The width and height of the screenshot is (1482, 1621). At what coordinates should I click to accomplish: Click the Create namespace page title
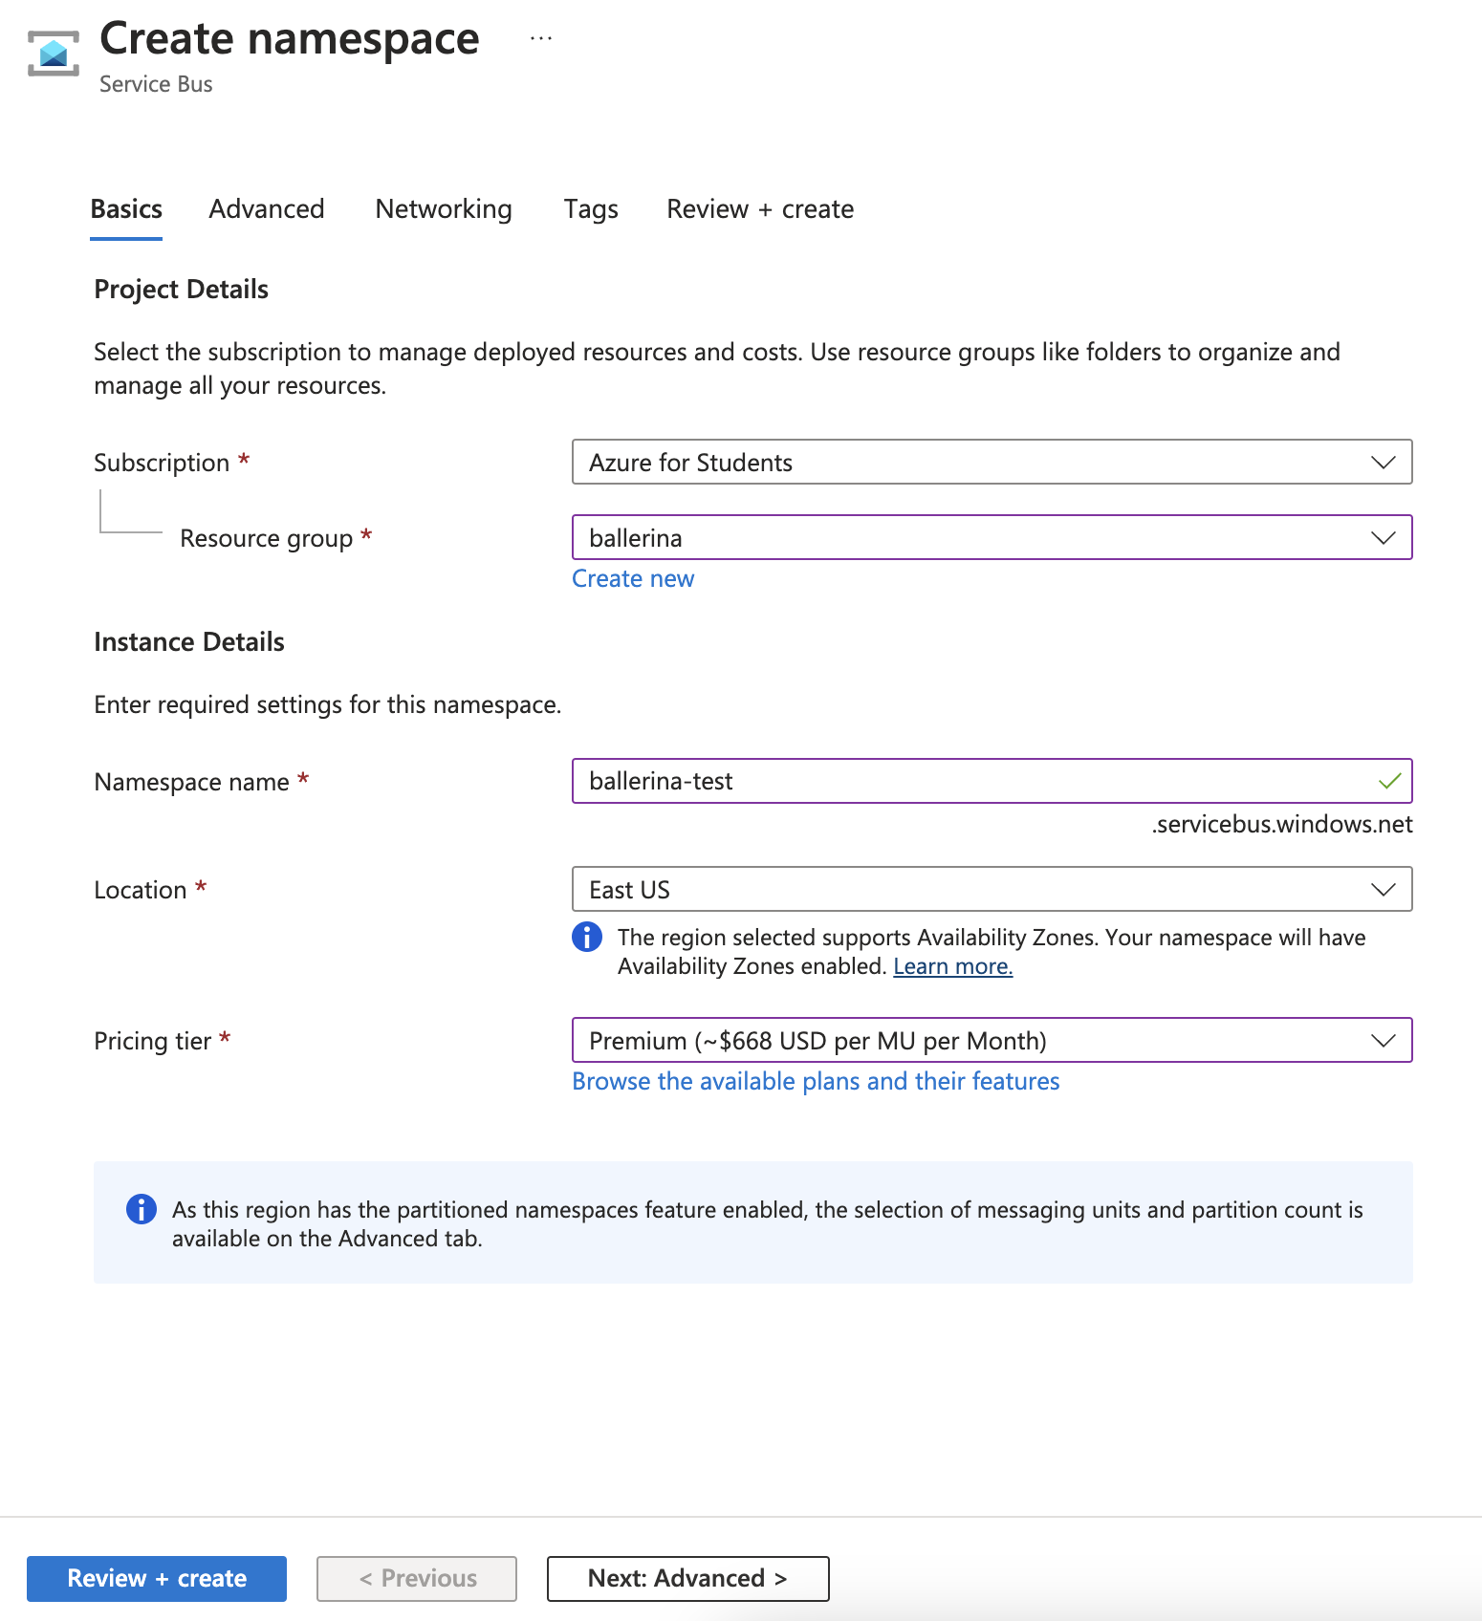(290, 39)
